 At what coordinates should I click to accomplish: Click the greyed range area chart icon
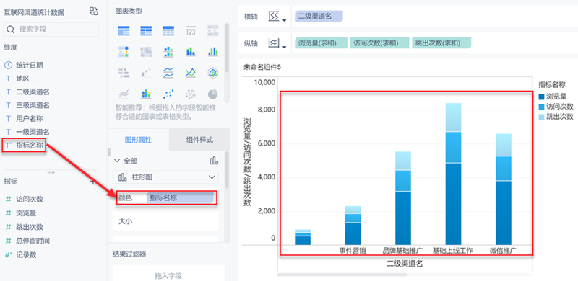pos(124,94)
